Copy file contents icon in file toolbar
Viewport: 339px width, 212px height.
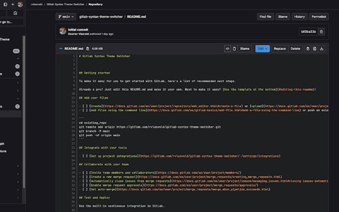pyautogui.click(x=308, y=49)
